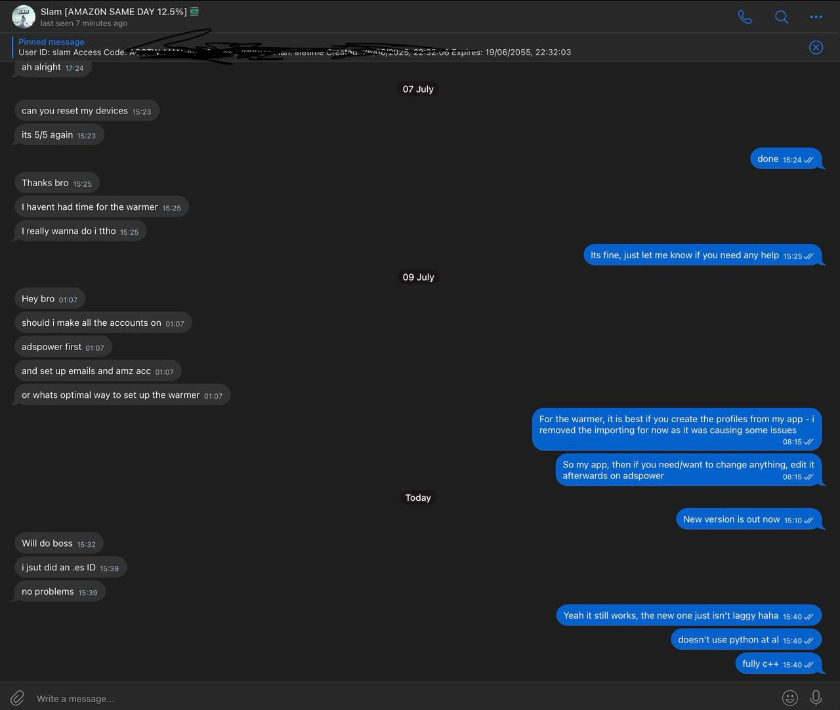Viewport: 840px width, 710px height.
Task: Select the 'fully c++' message bubble
Action: [x=778, y=664]
